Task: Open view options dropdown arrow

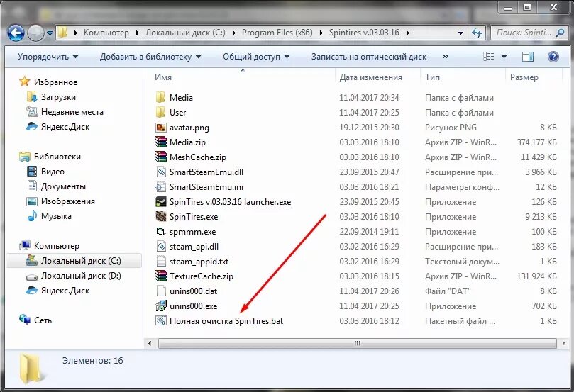Action: [x=504, y=57]
